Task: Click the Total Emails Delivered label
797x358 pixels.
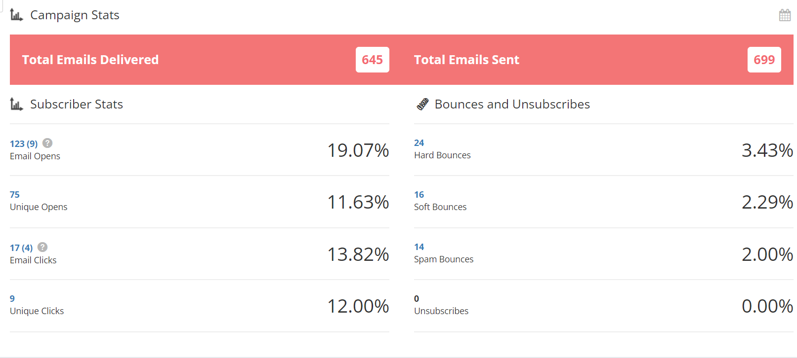Action: pos(90,60)
